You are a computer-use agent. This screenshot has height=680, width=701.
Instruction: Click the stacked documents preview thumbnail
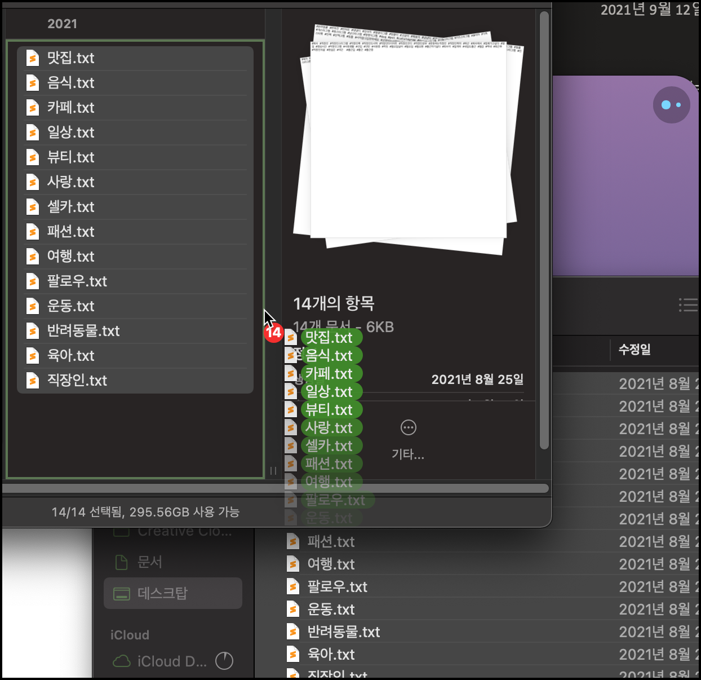tap(410, 140)
